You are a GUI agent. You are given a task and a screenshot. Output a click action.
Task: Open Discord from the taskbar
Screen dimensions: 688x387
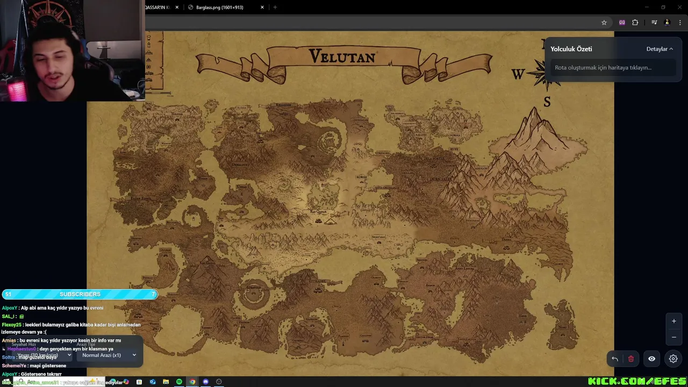pyautogui.click(x=205, y=382)
